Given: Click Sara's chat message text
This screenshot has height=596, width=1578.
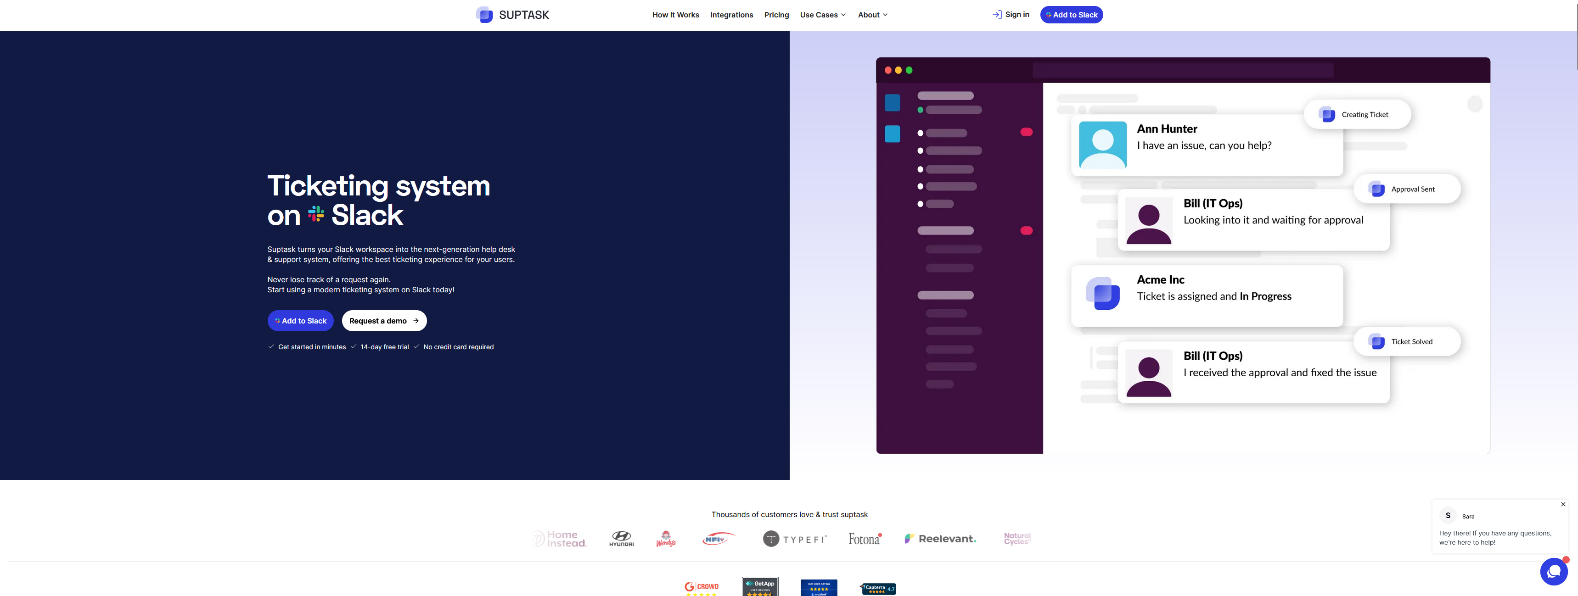Looking at the screenshot, I should [1495, 537].
